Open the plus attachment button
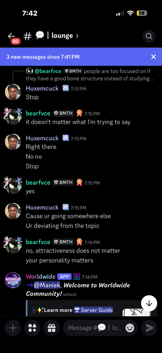 point(13,328)
